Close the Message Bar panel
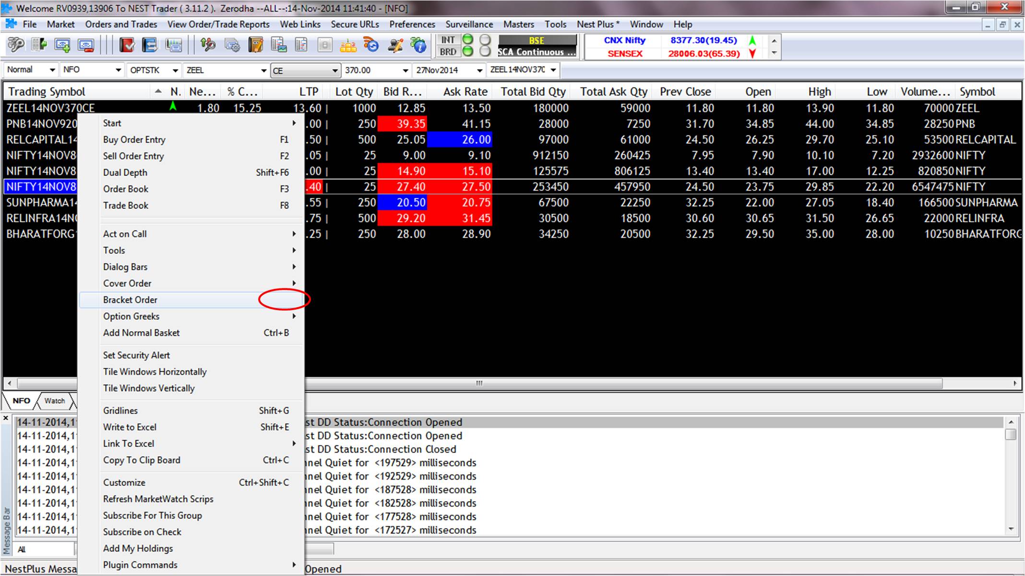This screenshot has width=1025, height=576. tap(6, 418)
